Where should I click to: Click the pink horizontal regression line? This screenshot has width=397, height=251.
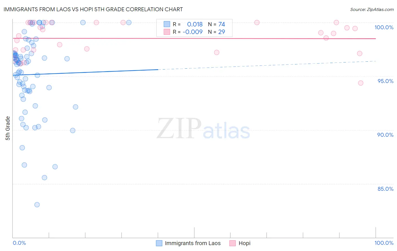(x=194, y=38)
